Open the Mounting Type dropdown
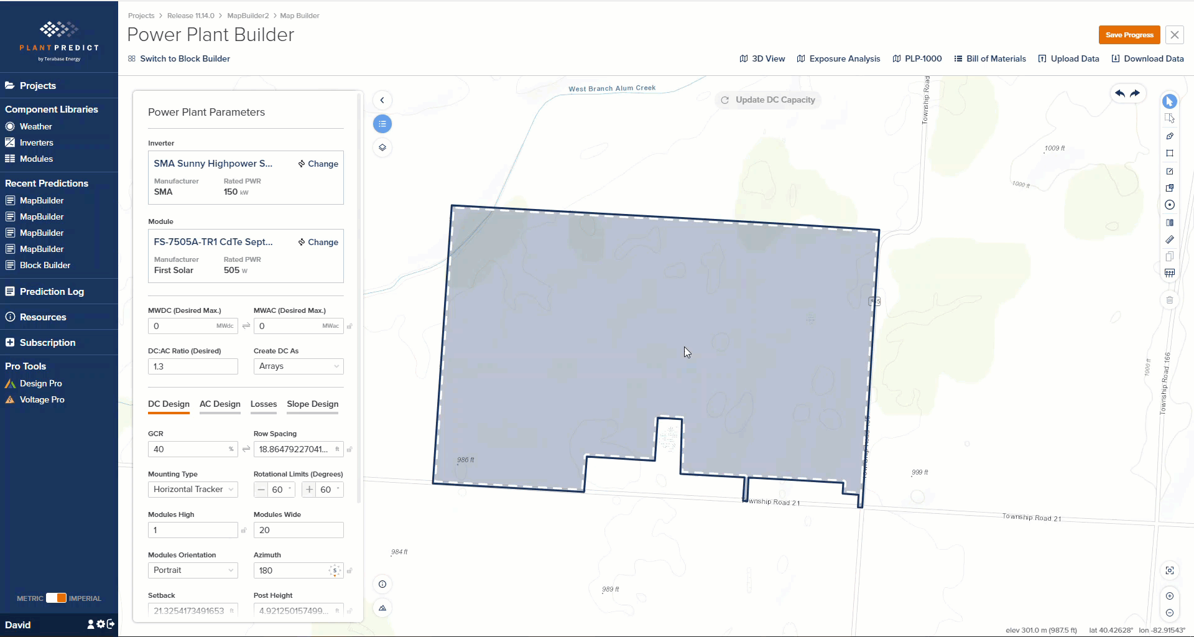The image size is (1194, 637). click(193, 490)
